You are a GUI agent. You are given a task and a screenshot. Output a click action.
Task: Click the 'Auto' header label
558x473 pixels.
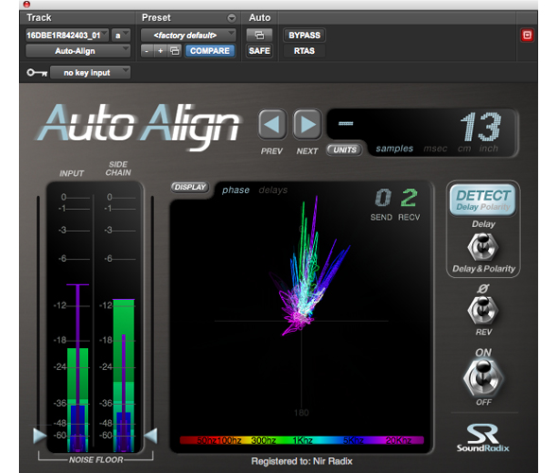pyautogui.click(x=260, y=17)
